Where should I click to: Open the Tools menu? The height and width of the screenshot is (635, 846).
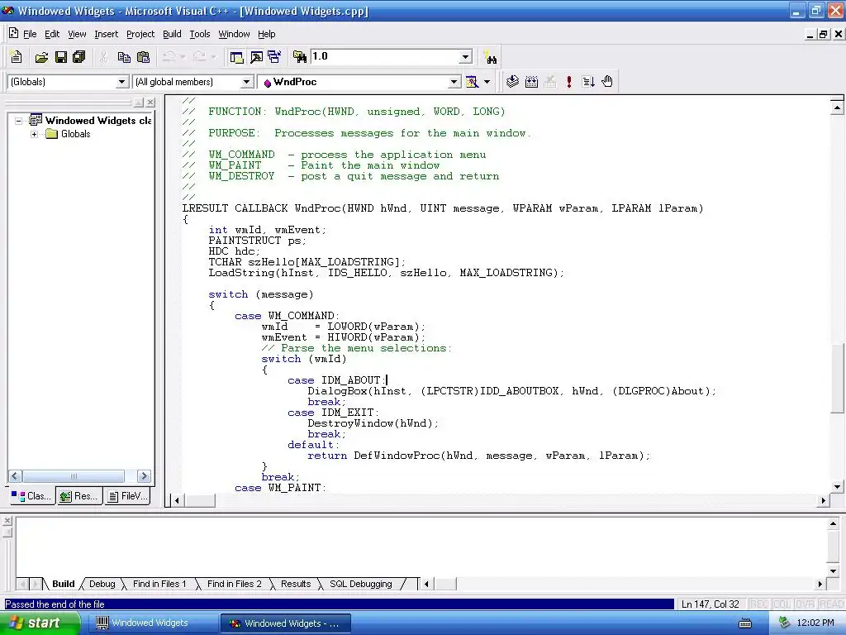coord(200,34)
